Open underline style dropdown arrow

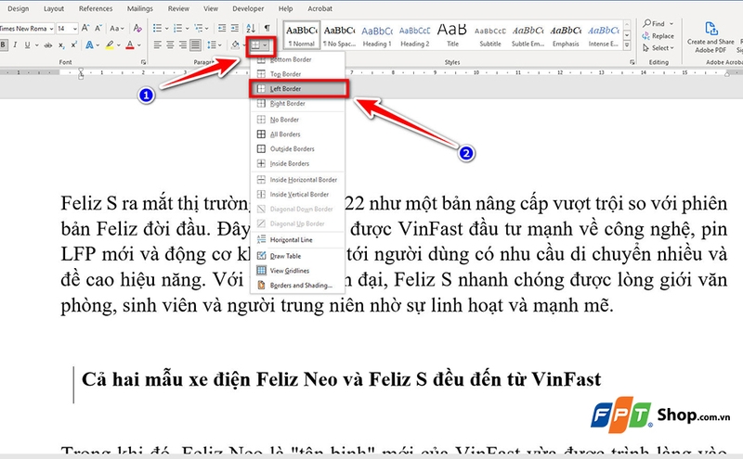(x=36, y=45)
